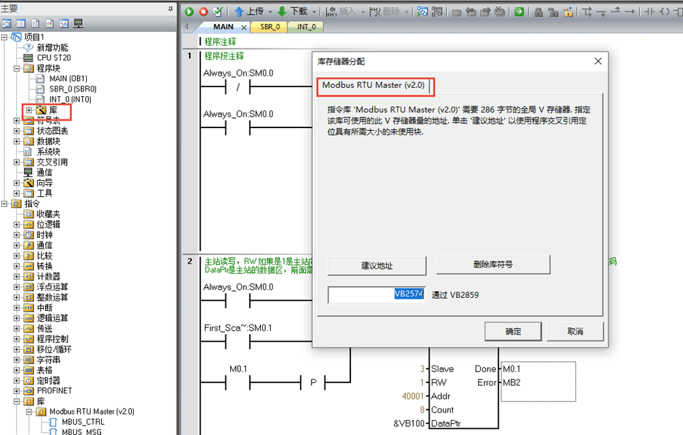The image size is (683, 435).
Task: Pin the 主要 panel with pushpin icon
Action: 171,8
